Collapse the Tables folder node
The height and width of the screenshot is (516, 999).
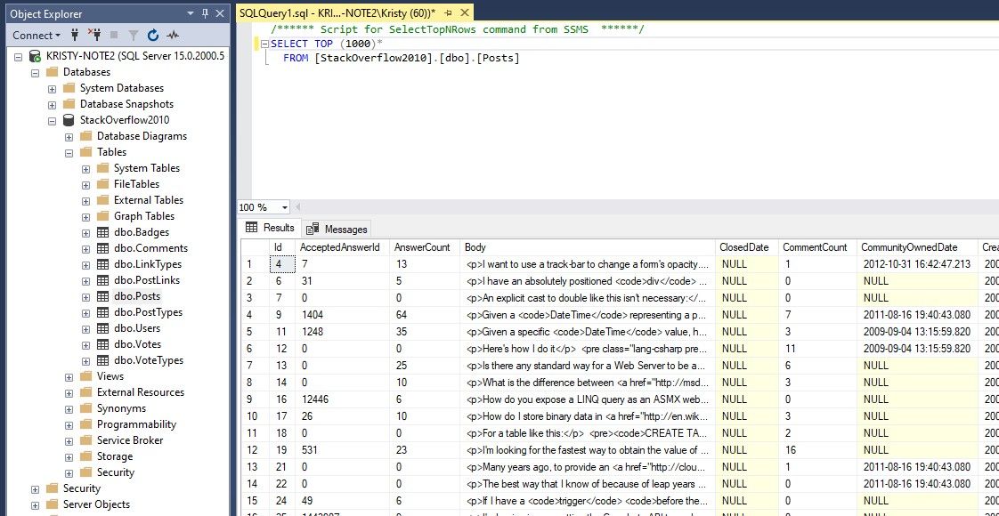pos(69,152)
